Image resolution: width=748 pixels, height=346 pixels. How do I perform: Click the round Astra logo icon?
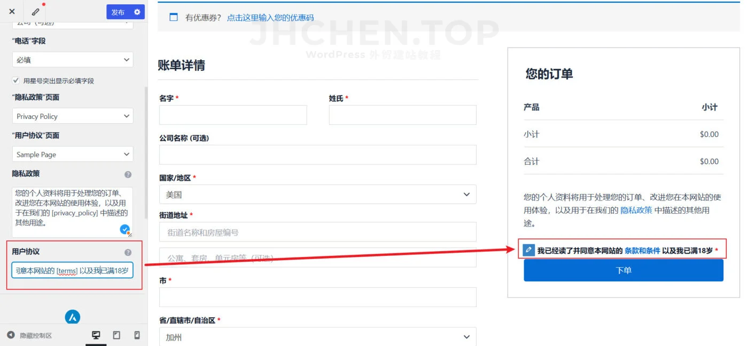[x=73, y=317]
